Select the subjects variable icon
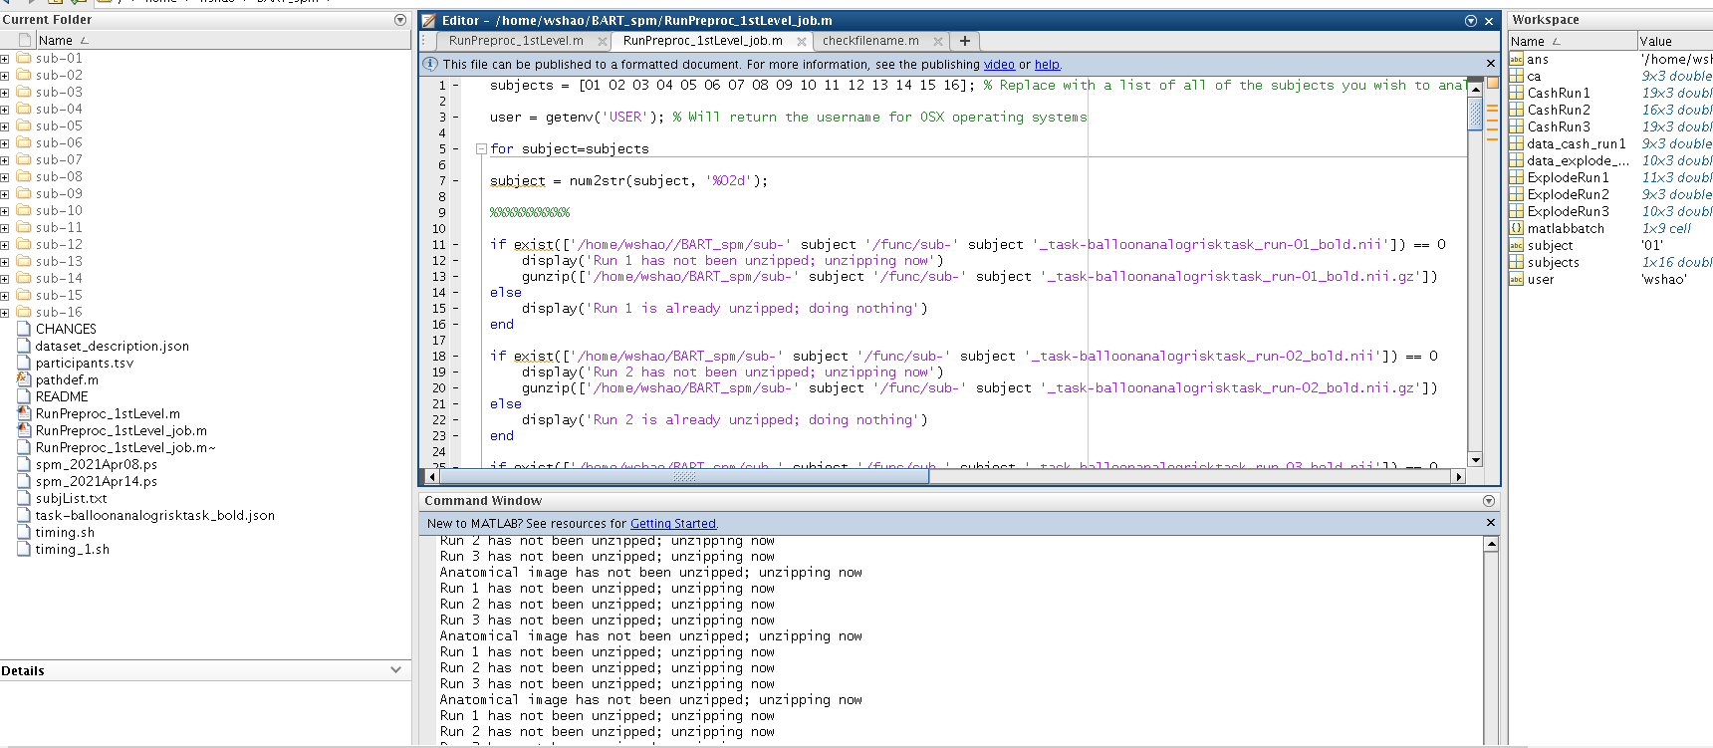Image resolution: width=1713 pixels, height=748 pixels. [1517, 263]
